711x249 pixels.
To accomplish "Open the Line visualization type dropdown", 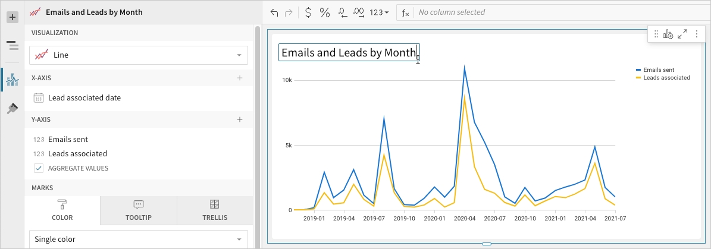I will [139, 55].
